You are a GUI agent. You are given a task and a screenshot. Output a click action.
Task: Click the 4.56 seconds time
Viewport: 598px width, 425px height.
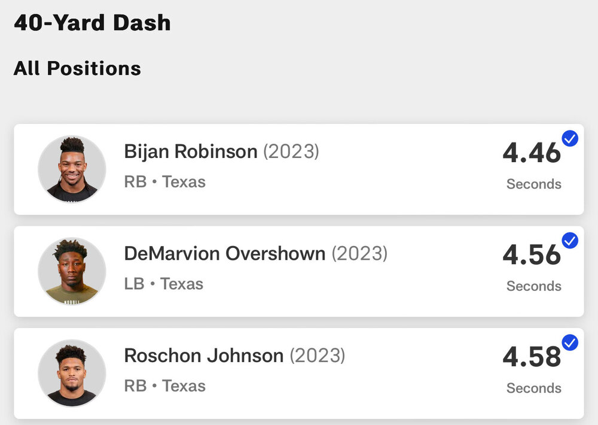point(532,256)
